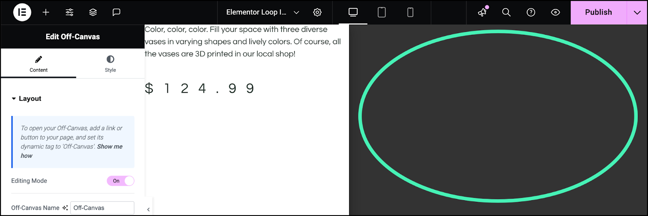
Task: Open the Elementor Loop document dropdown
Action: pos(262,12)
